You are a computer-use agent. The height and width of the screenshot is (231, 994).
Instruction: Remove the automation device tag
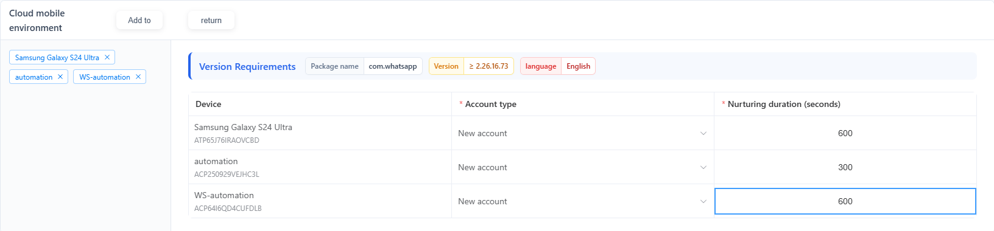tap(60, 77)
